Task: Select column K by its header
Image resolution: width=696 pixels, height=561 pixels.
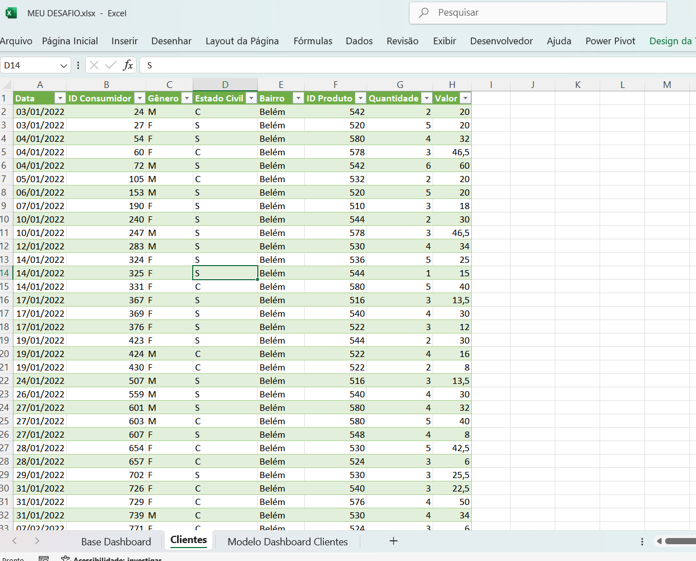Action: [x=578, y=85]
